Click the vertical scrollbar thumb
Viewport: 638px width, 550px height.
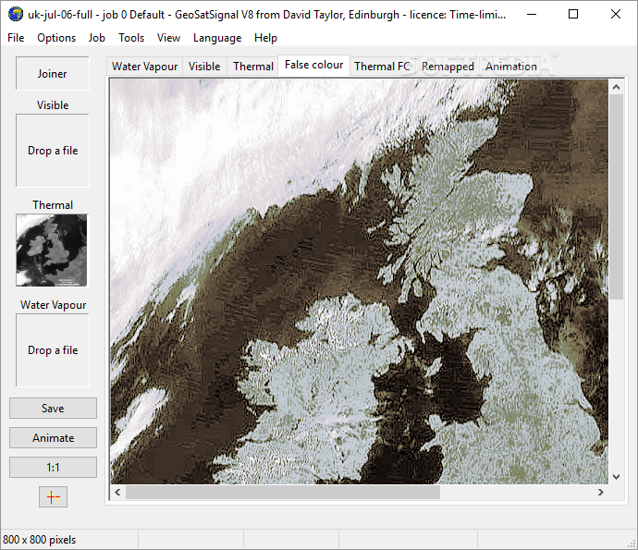click(616, 197)
